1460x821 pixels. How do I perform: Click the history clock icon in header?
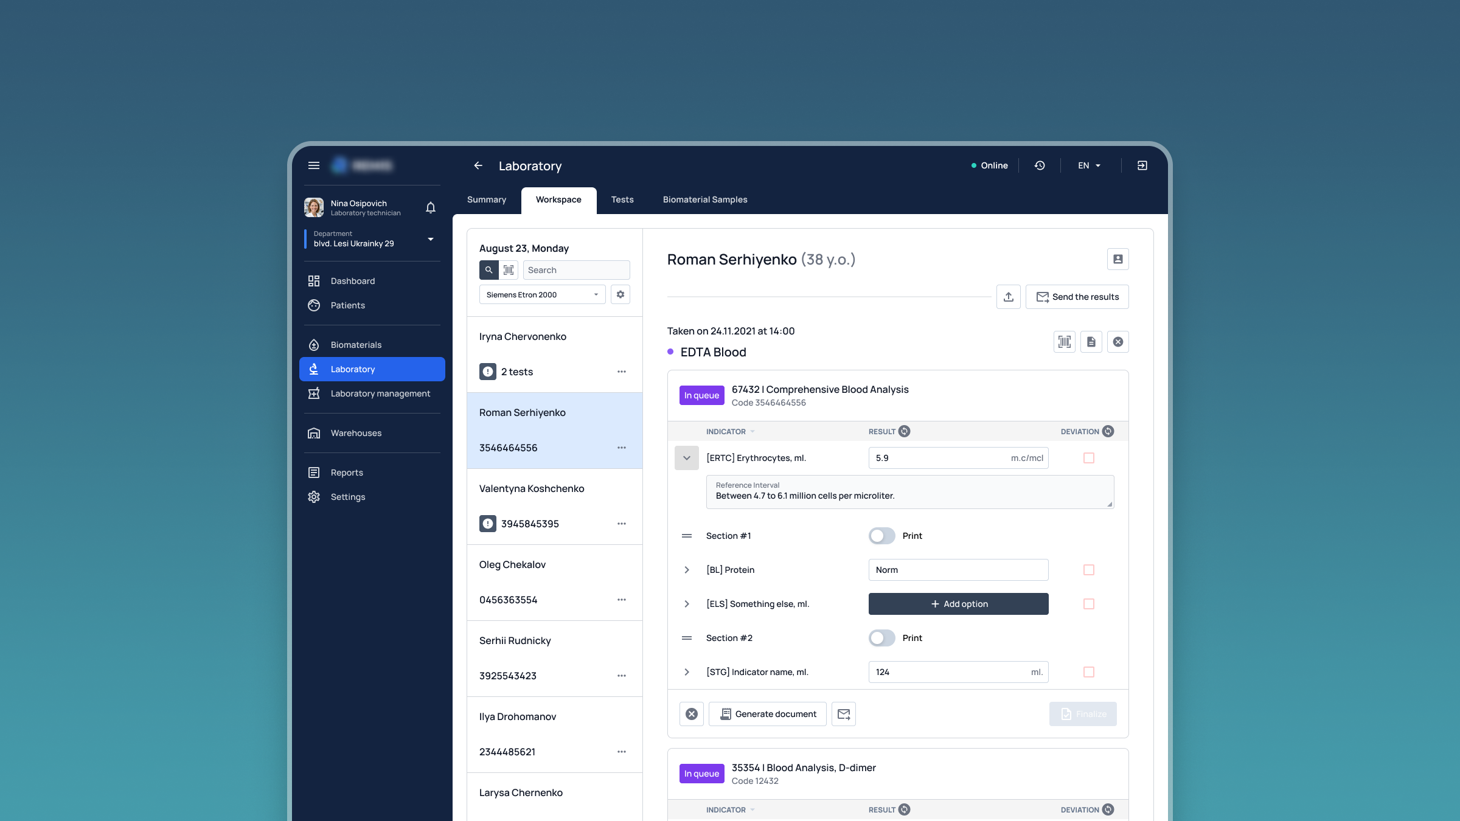tap(1040, 165)
